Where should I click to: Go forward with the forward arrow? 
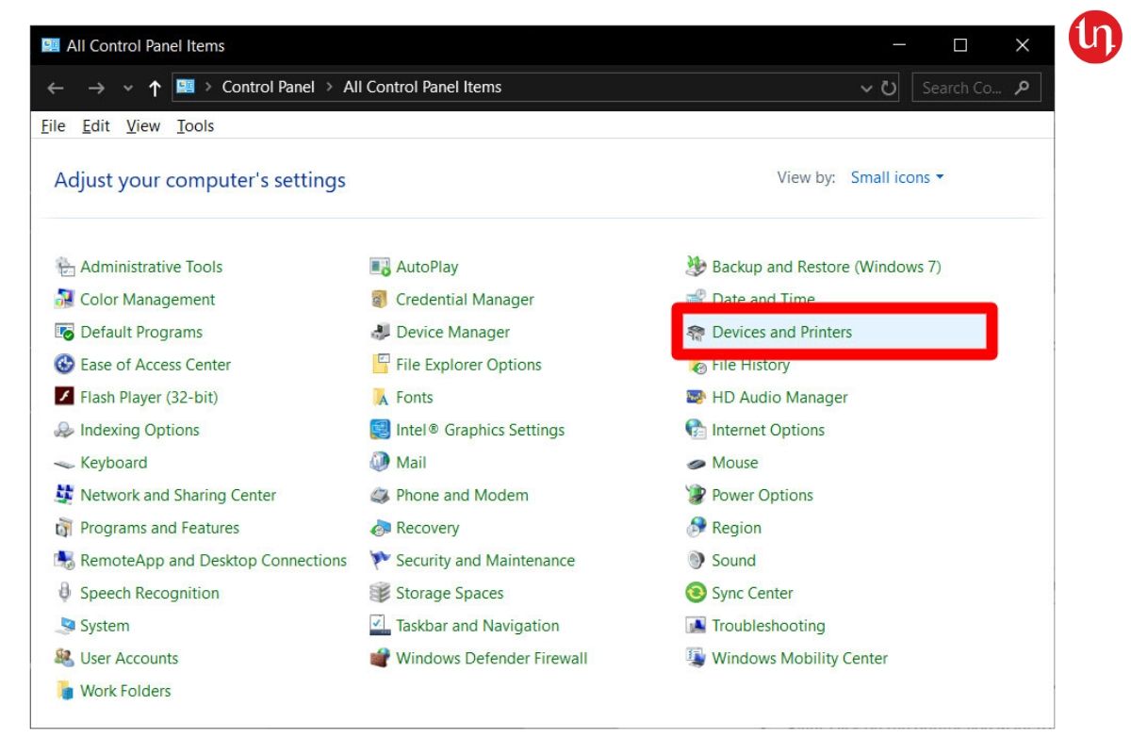95,88
